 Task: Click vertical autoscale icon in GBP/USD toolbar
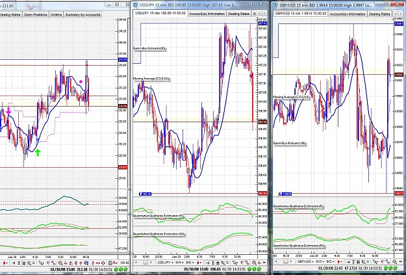click(x=353, y=262)
